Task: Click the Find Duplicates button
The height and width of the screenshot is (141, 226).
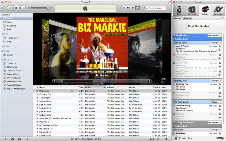Action: (x=198, y=27)
